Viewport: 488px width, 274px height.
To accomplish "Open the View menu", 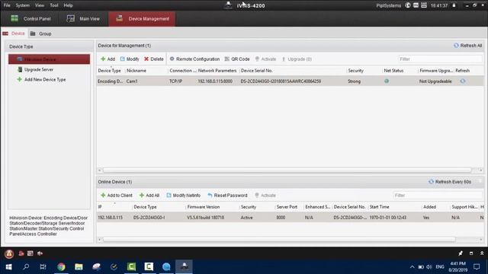I will pos(40,5).
